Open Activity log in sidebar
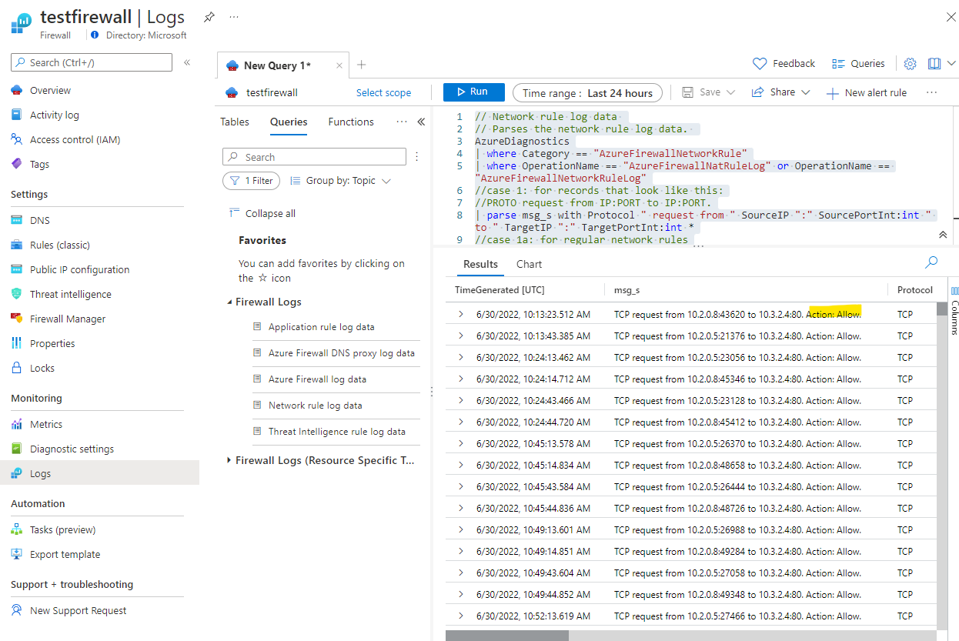This screenshot has height=641, width=959. coord(55,115)
